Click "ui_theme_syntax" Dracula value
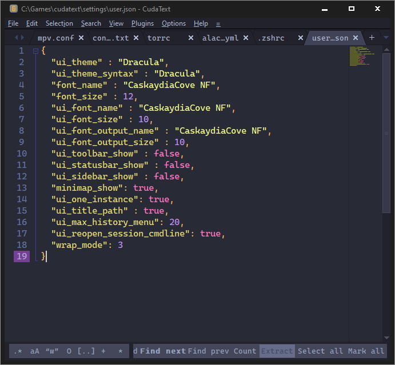This screenshot has height=365, width=395. tap(177, 74)
